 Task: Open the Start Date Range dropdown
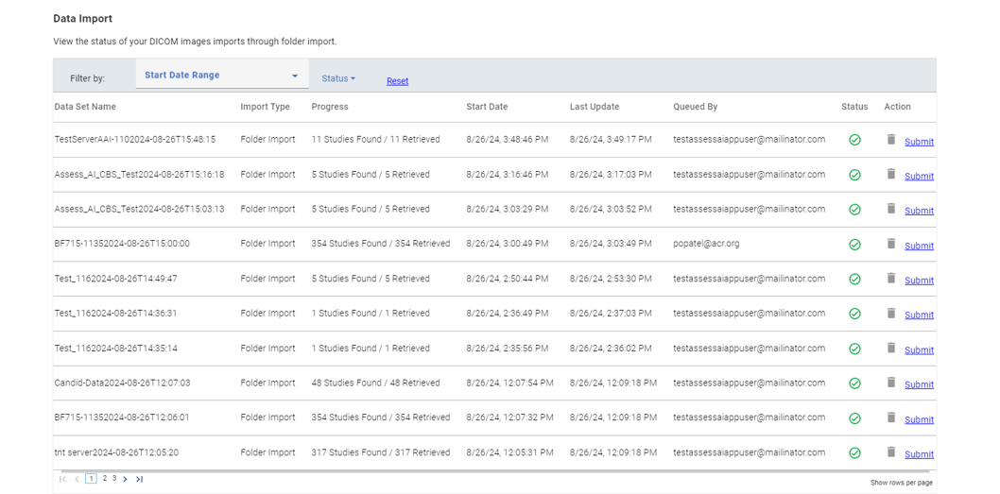point(222,75)
